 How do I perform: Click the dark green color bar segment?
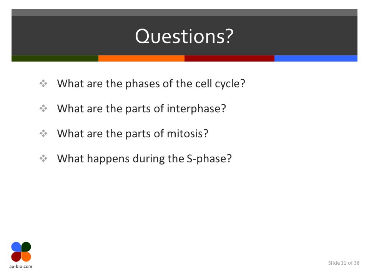pyautogui.click(x=55, y=58)
